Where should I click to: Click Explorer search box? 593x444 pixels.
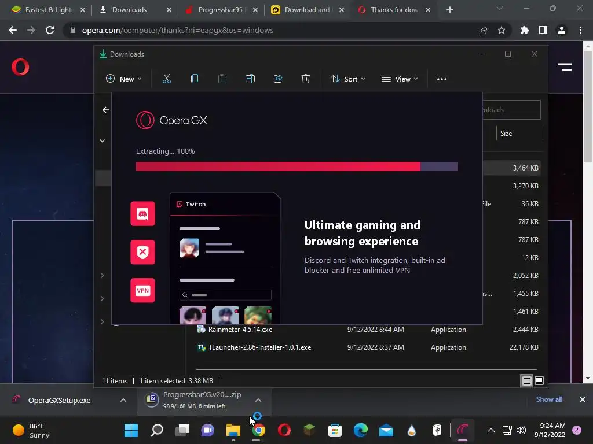[512, 110]
